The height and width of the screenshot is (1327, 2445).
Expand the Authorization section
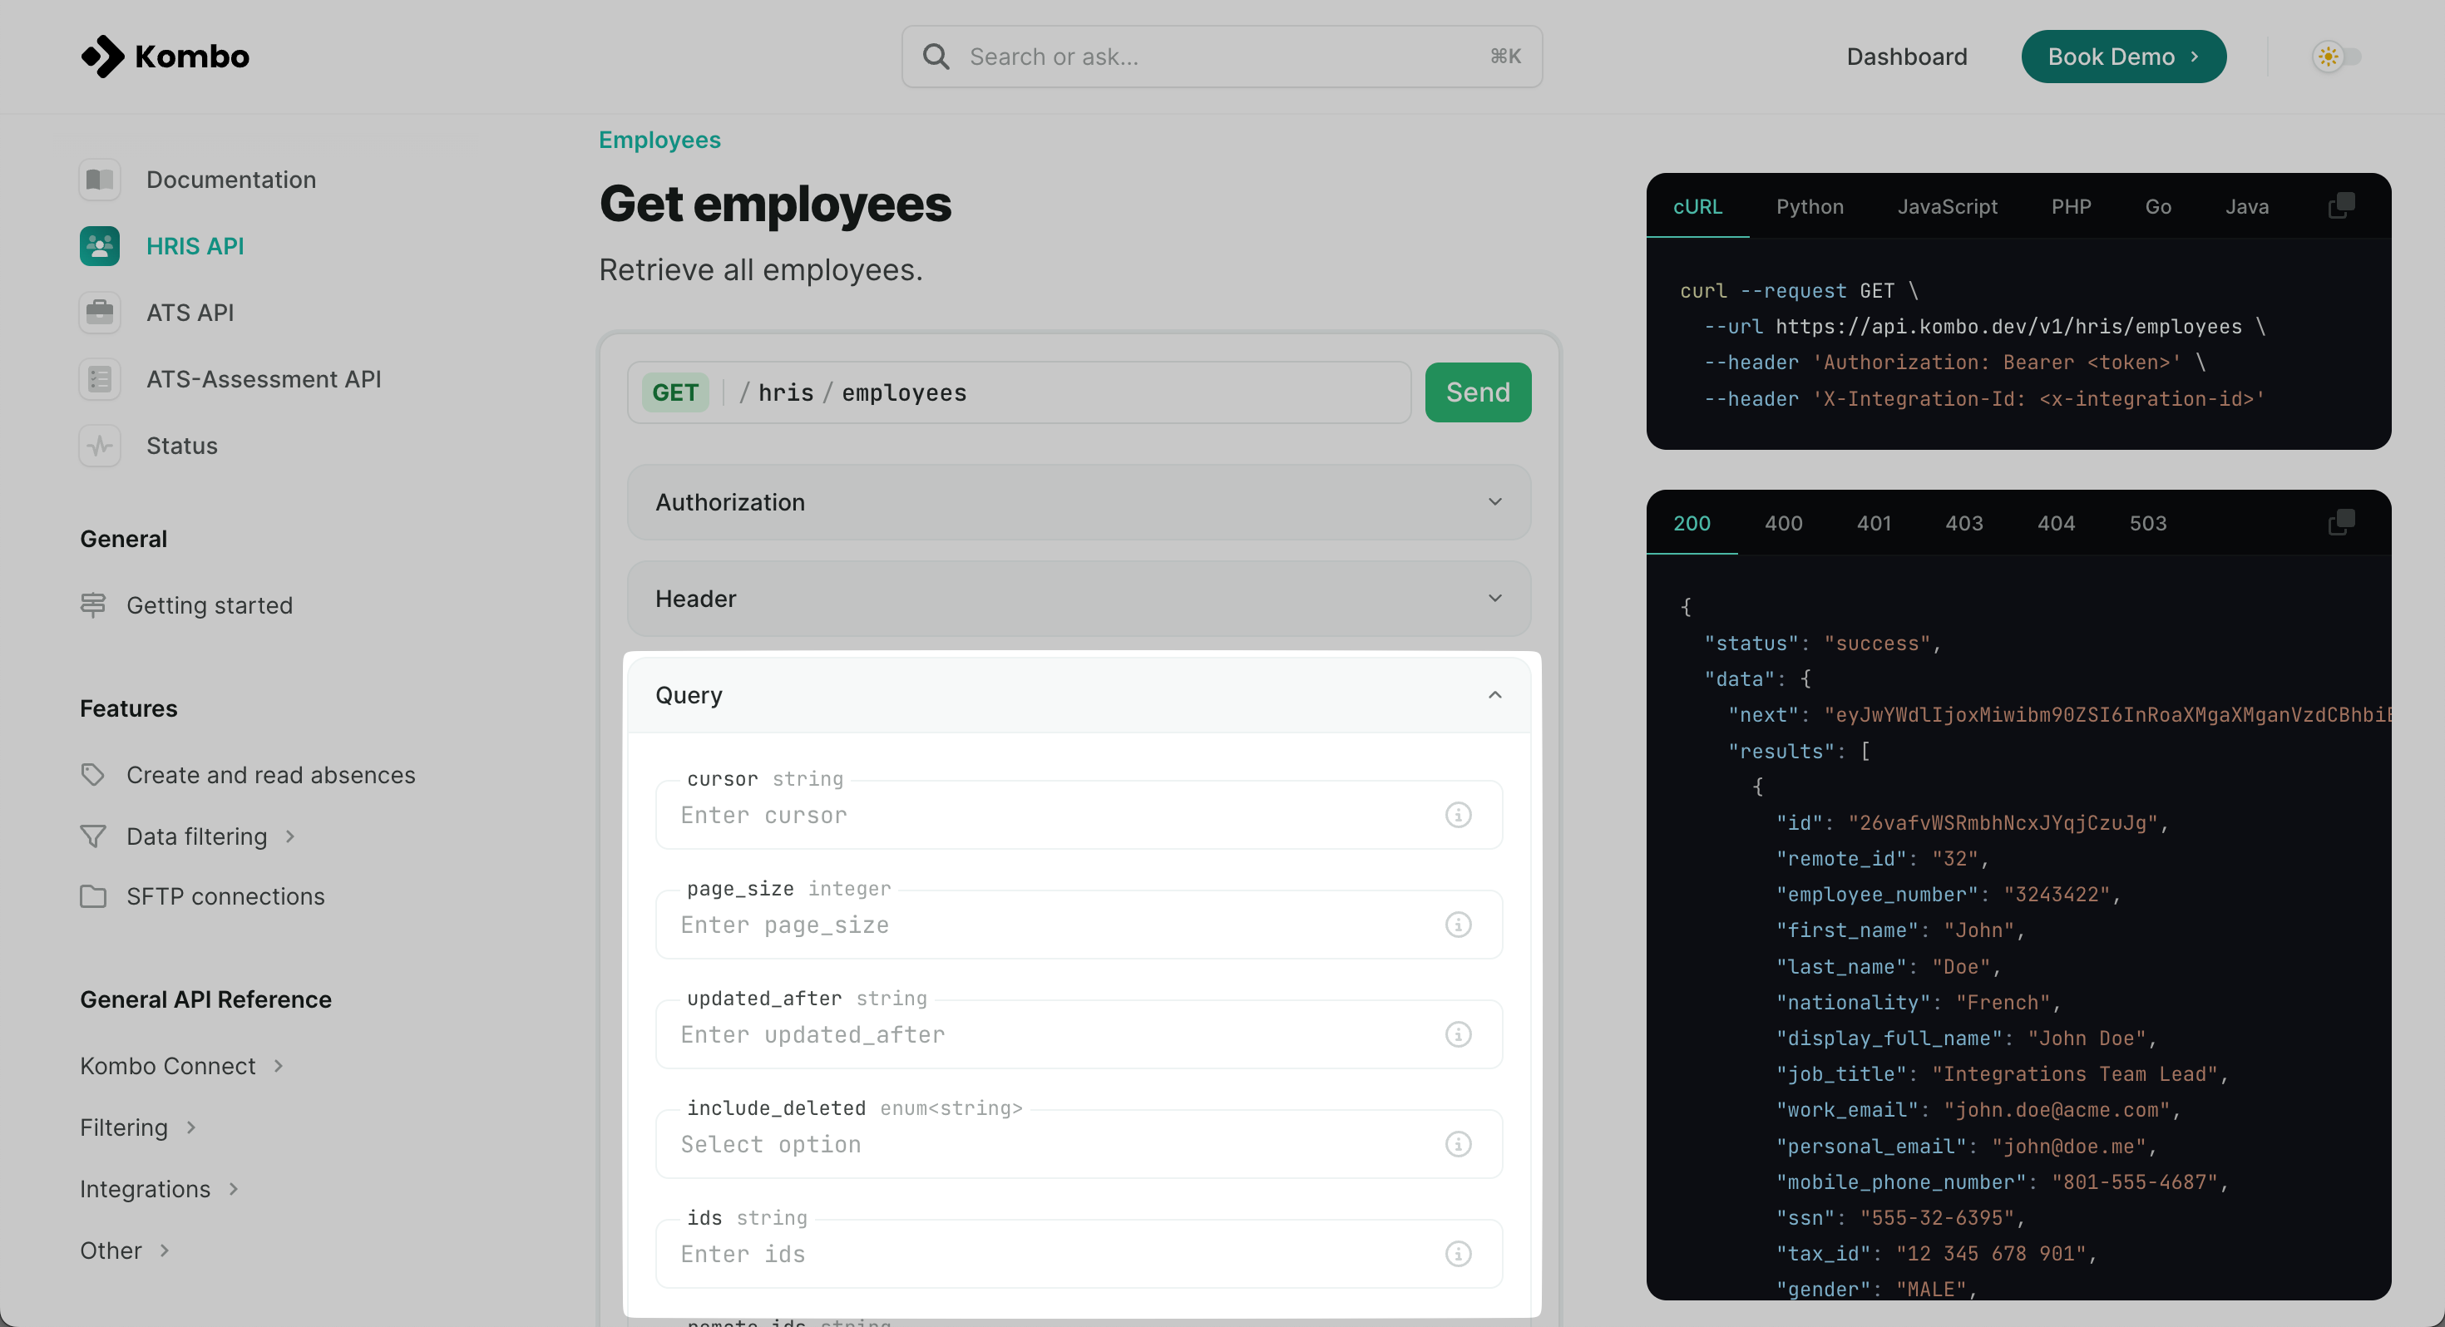(x=1079, y=502)
